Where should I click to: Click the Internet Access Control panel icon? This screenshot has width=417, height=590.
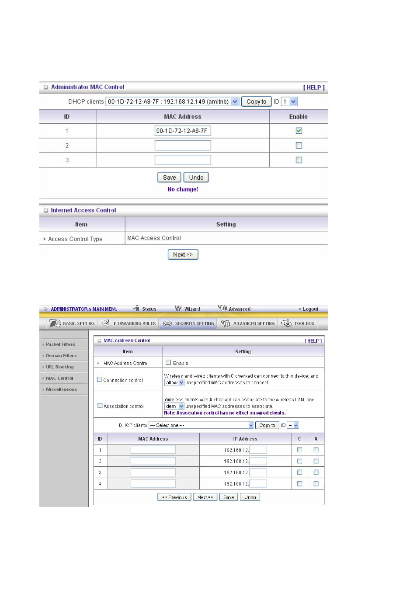pyautogui.click(x=46, y=211)
